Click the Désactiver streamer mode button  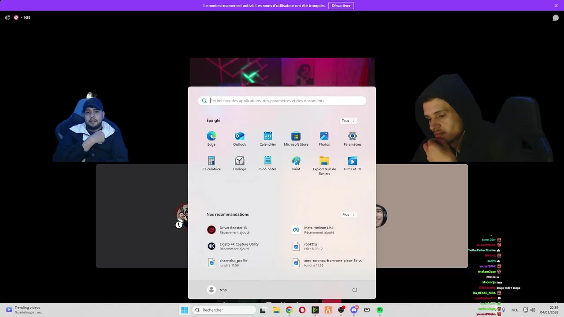coord(341,6)
